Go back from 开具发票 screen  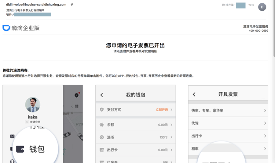(x=194, y=94)
